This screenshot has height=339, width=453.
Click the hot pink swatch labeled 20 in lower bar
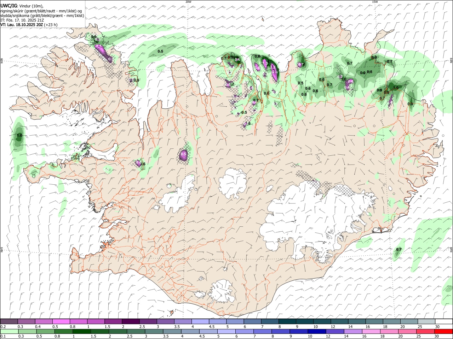pyautogui.click(x=407, y=331)
